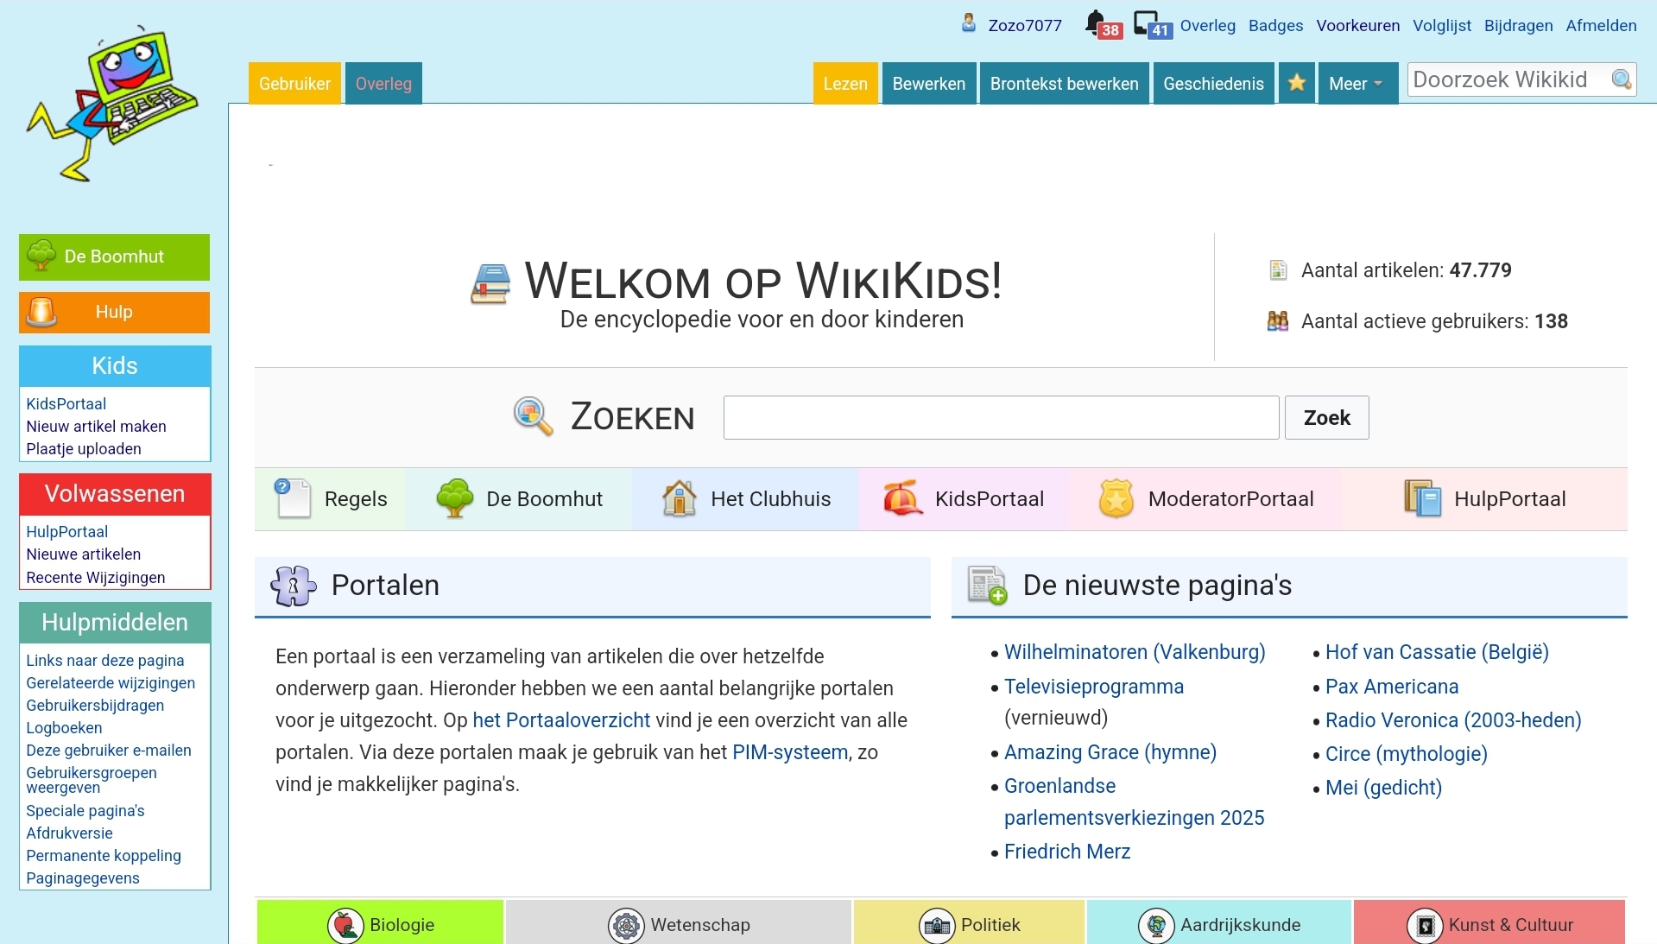Click the ModeratorPortaal star badge icon
The image size is (1657, 944).
tap(1116, 498)
